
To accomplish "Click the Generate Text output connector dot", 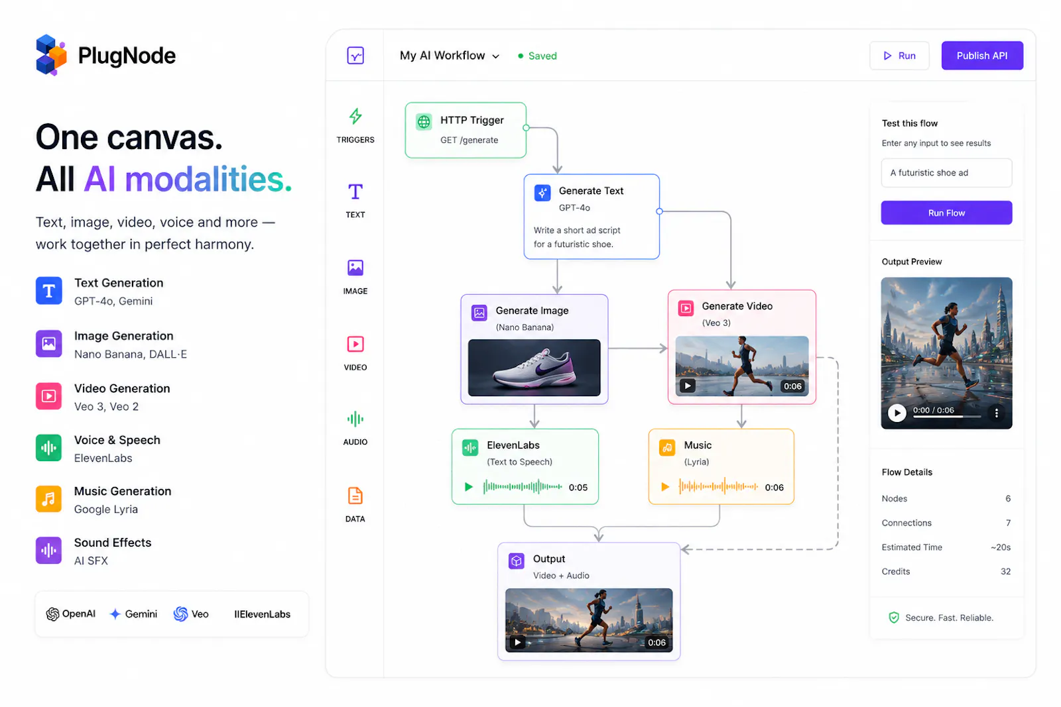I will pyautogui.click(x=659, y=211).
